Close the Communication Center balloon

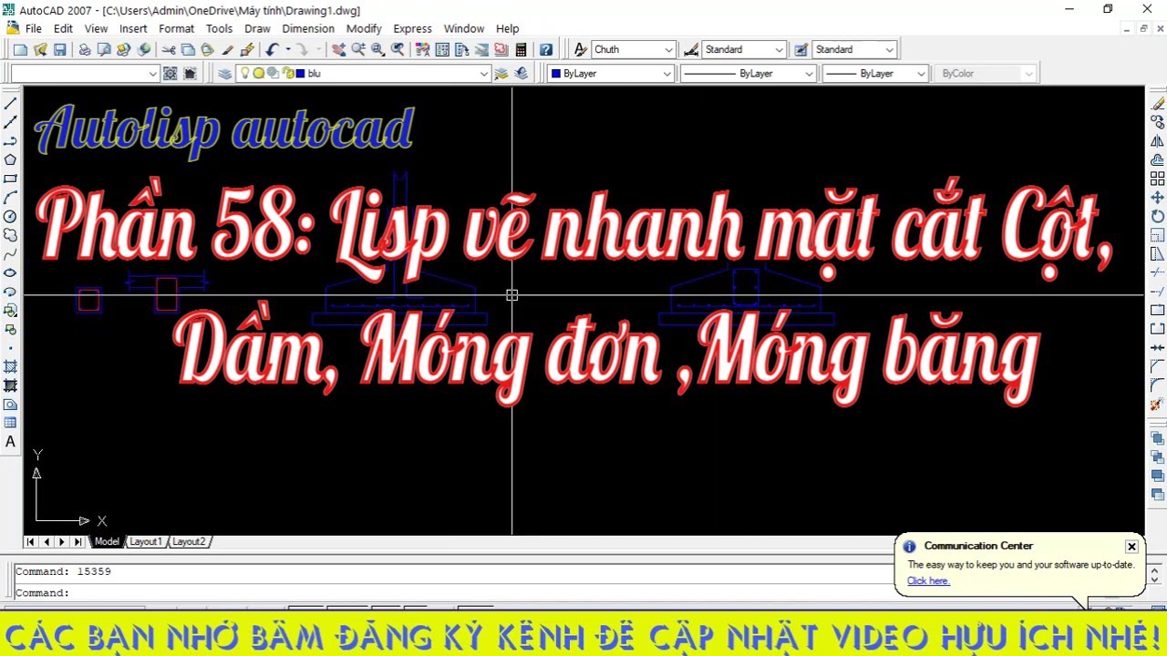click(x=1131, y=547)
